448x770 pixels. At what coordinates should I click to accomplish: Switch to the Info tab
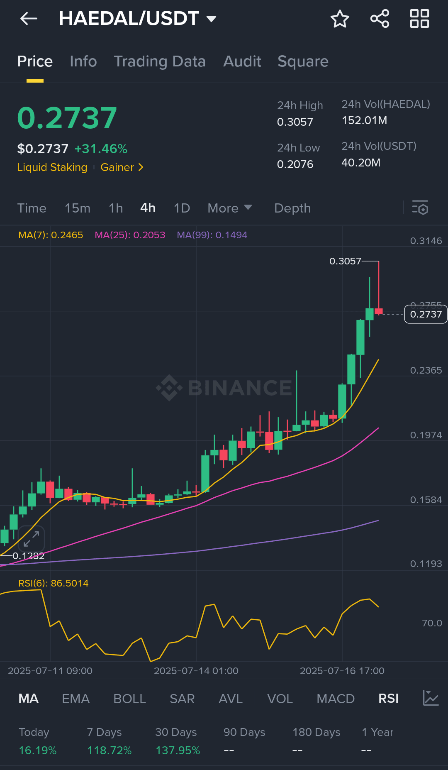click(83, 61)
